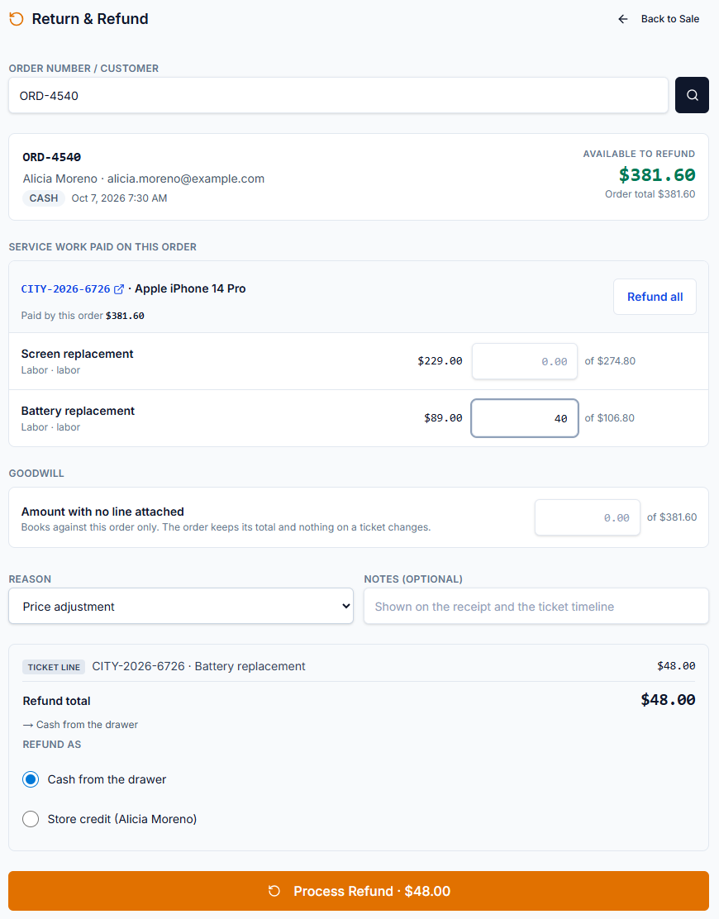Click the Refund all button

(655, 297)
